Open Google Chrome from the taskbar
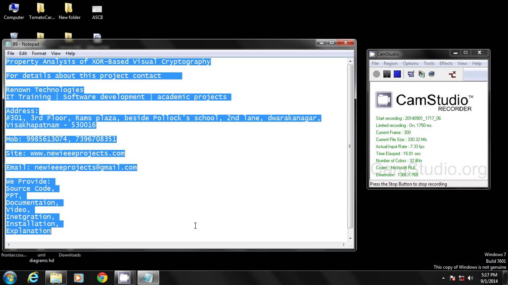The width and height of the screenshot is (508, 285). 102,278
